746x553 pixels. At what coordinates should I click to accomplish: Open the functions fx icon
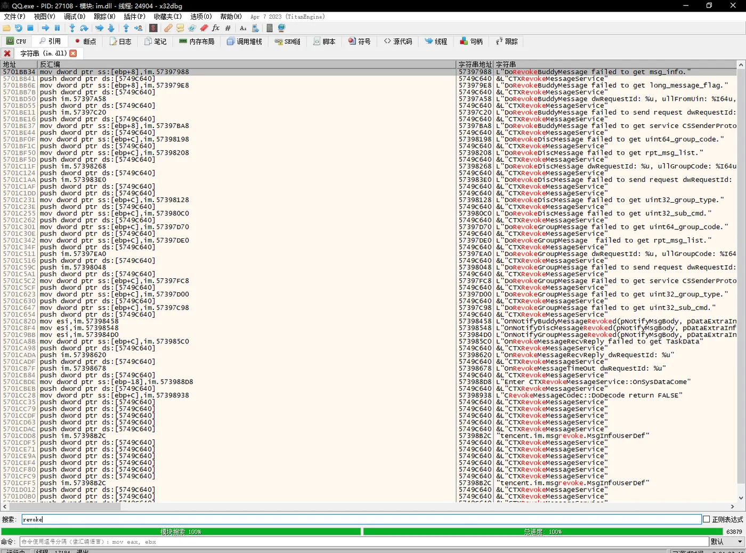216,28
